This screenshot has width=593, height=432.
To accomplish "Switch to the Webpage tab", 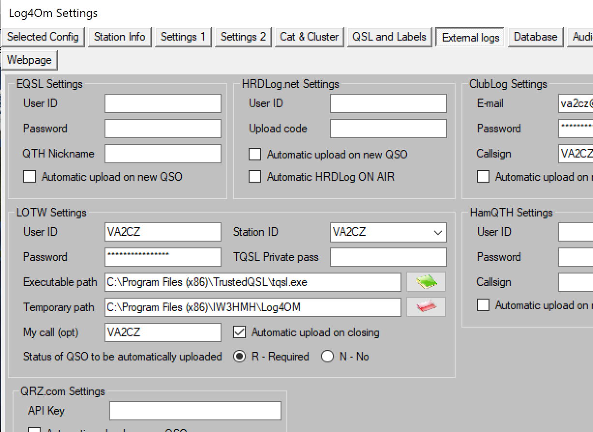I will click(29, 60).
